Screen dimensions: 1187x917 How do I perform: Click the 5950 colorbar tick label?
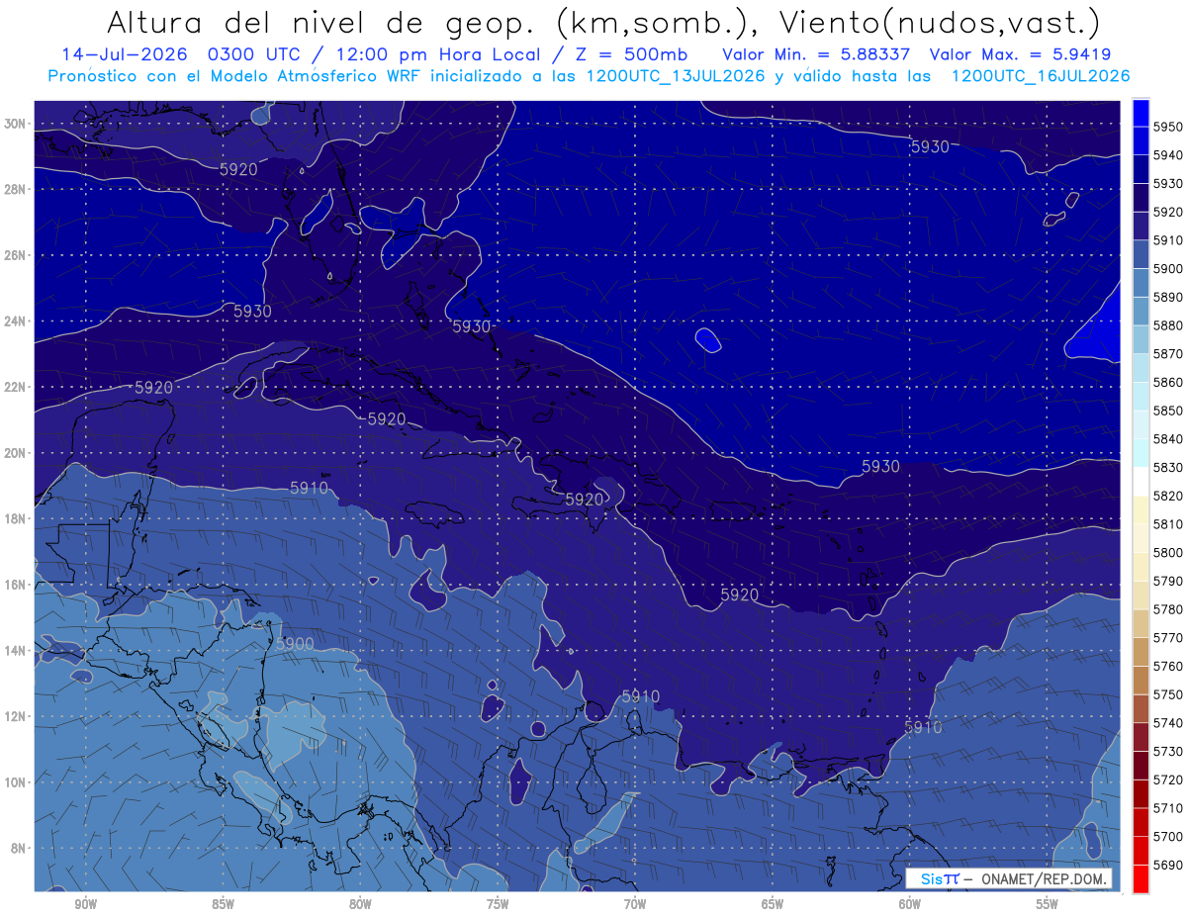pos(1168,127)
